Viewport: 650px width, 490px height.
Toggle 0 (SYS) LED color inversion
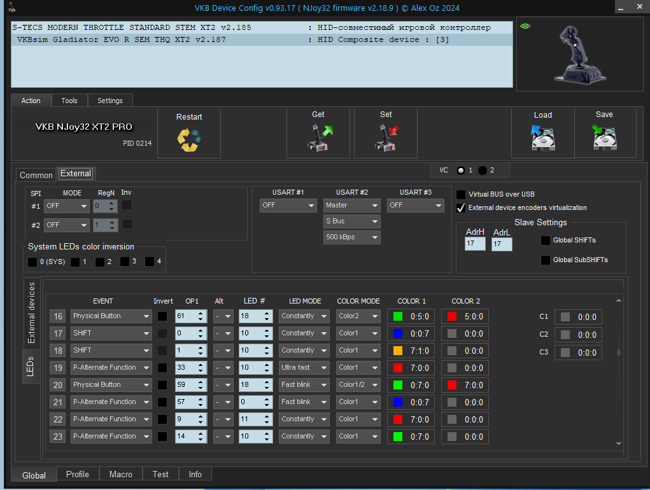click(32, 262)
